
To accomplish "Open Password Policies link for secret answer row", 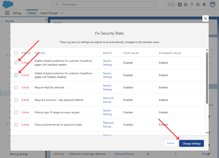I will coord(108,124).
